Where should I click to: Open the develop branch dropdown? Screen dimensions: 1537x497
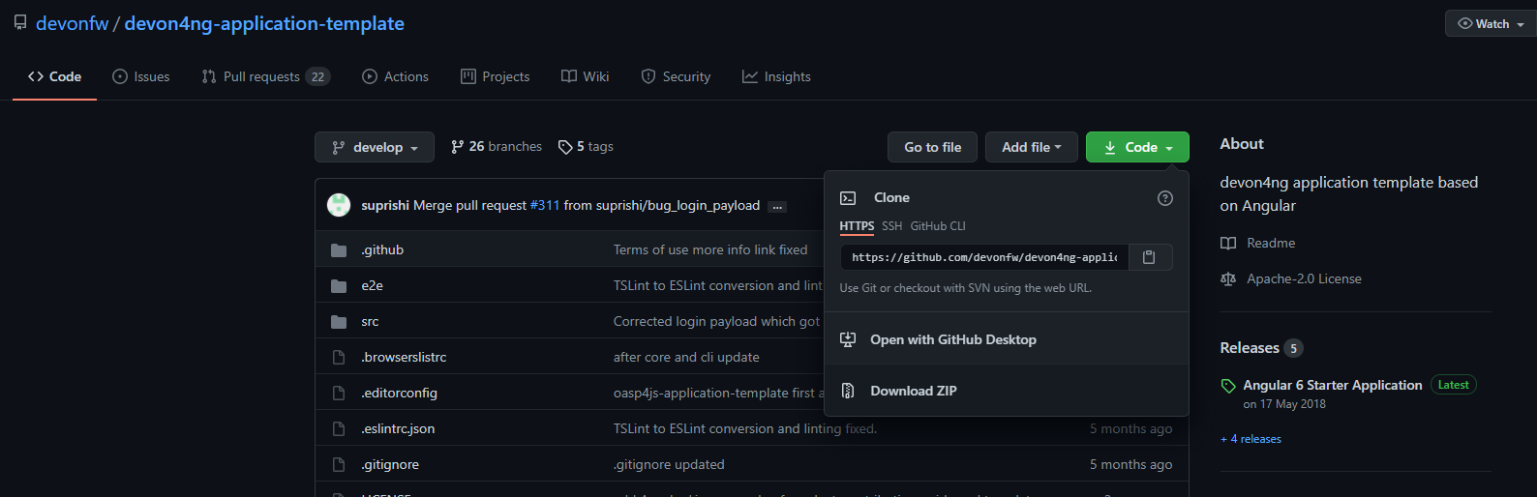tap(375, 147)
